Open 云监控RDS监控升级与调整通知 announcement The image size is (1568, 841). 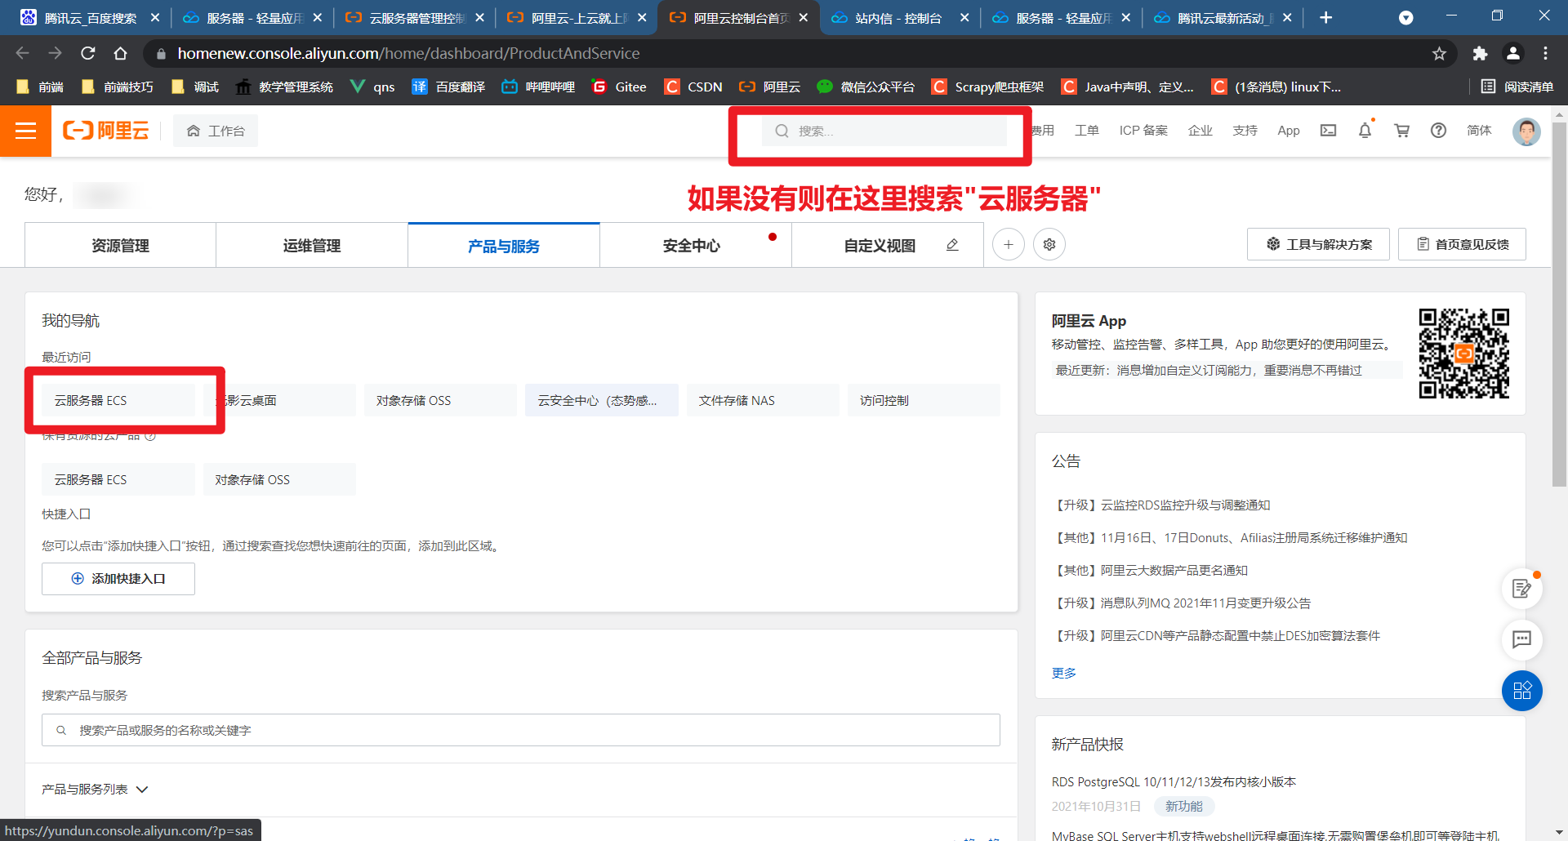1160,505
